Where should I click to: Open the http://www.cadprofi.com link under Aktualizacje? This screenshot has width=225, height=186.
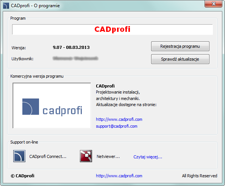click(x=119, y=119)
